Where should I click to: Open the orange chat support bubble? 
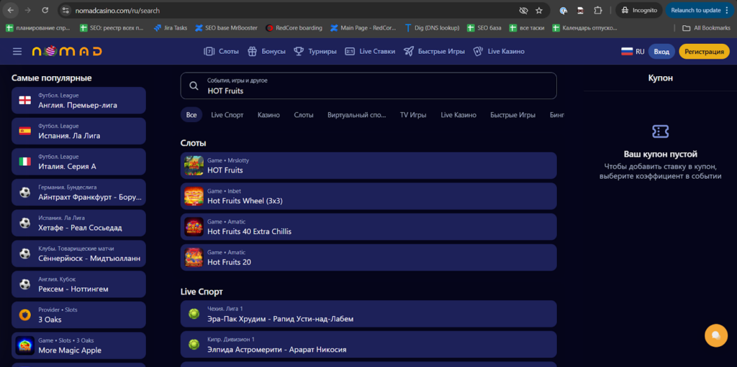pos(715,335)
